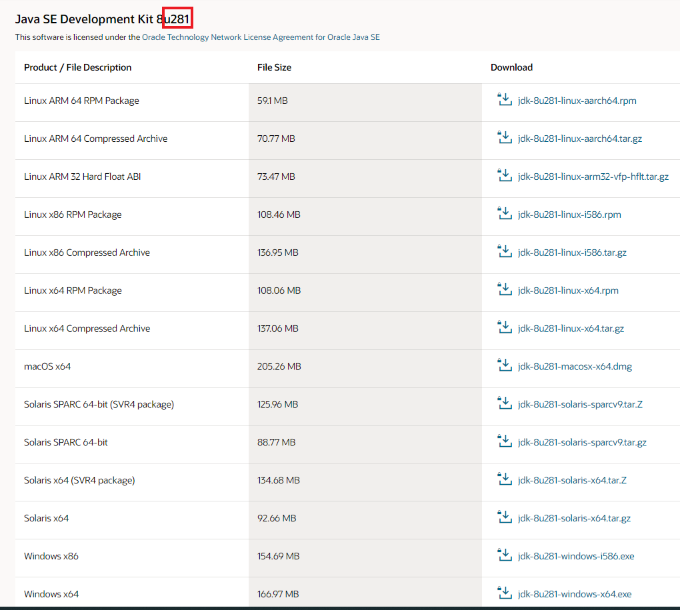Image resolution: width=680 pixels, height=610 pixels.
Task: Click download icon beside jdk-8u281-linux-x64.rpm
Action: click(505, 290)
